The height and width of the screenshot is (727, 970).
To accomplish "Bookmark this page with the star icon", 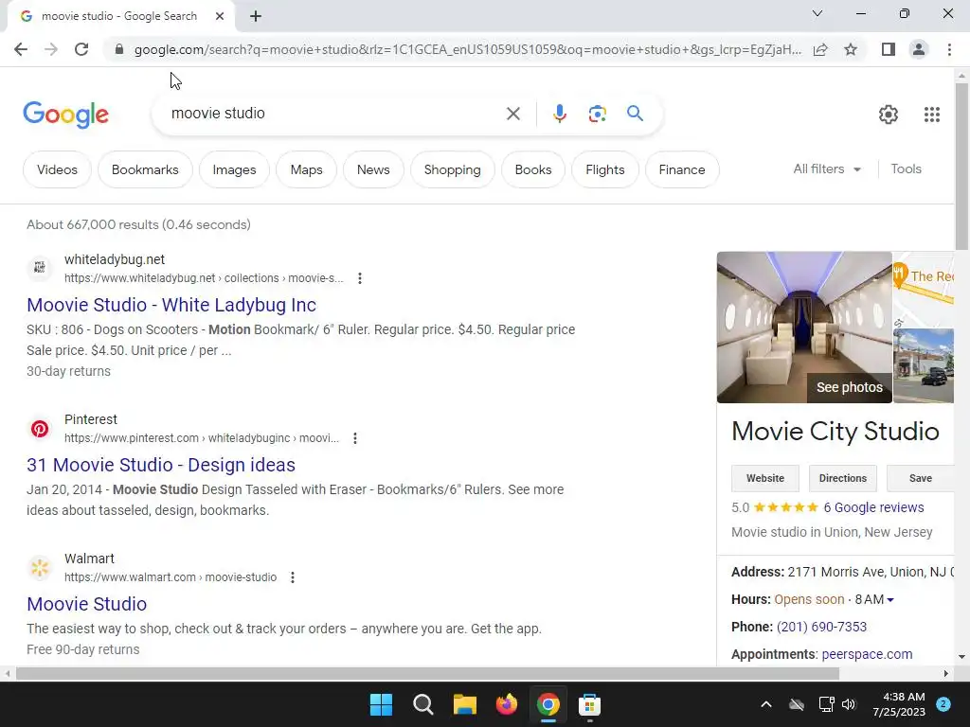I will click(851, 49).
